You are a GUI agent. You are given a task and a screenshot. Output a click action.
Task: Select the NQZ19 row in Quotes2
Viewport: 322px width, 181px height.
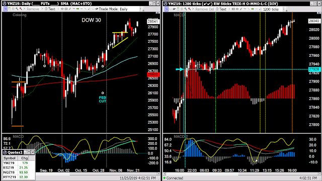16,172
